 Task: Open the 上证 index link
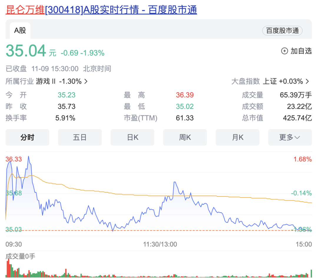point(270,81)
